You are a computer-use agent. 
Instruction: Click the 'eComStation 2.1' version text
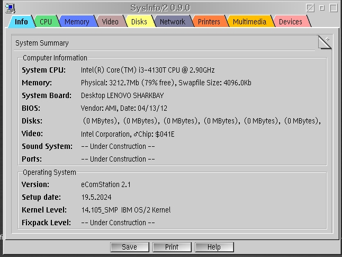(x=106, y=184)
